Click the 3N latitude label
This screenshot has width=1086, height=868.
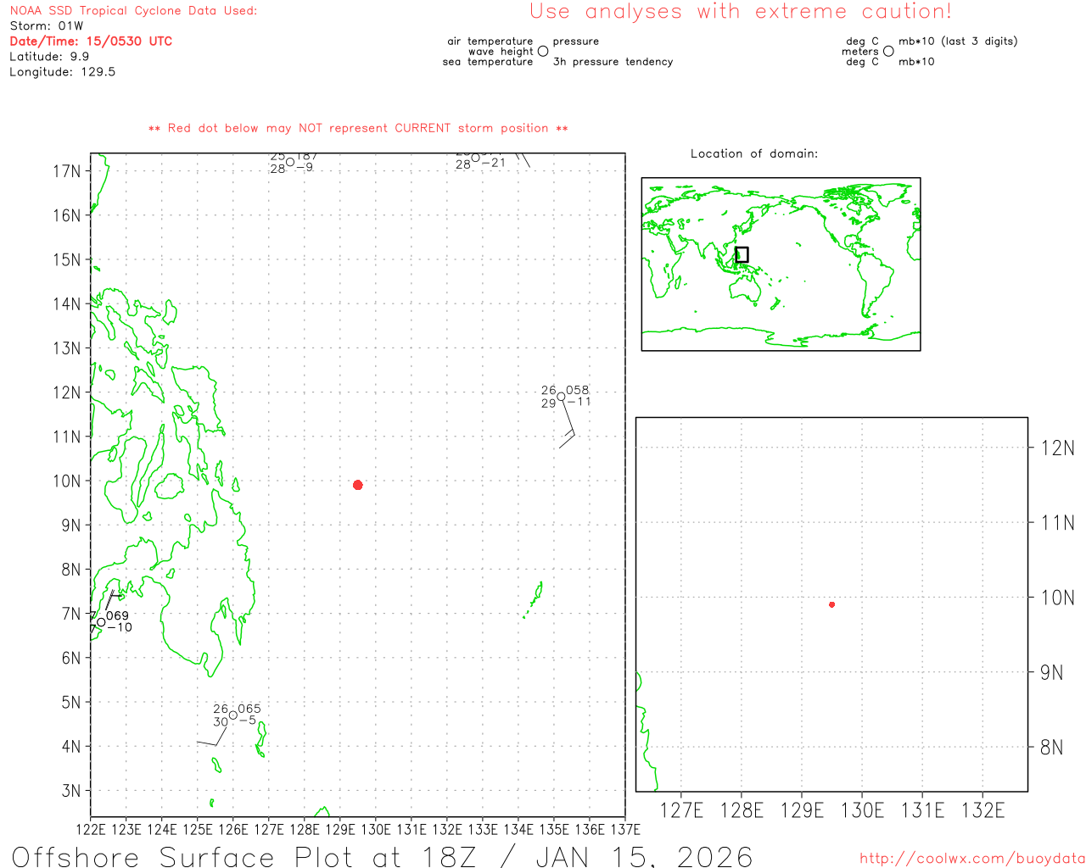pyautogui.click(x=71, y=791)
